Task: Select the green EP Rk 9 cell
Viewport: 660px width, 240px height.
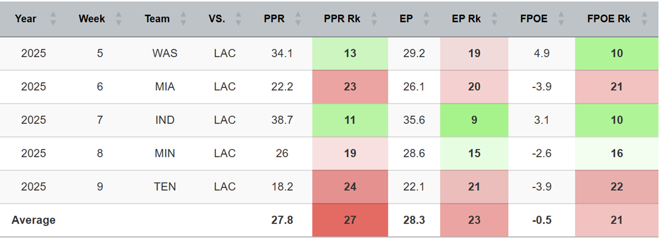Action: pos(474,120)
